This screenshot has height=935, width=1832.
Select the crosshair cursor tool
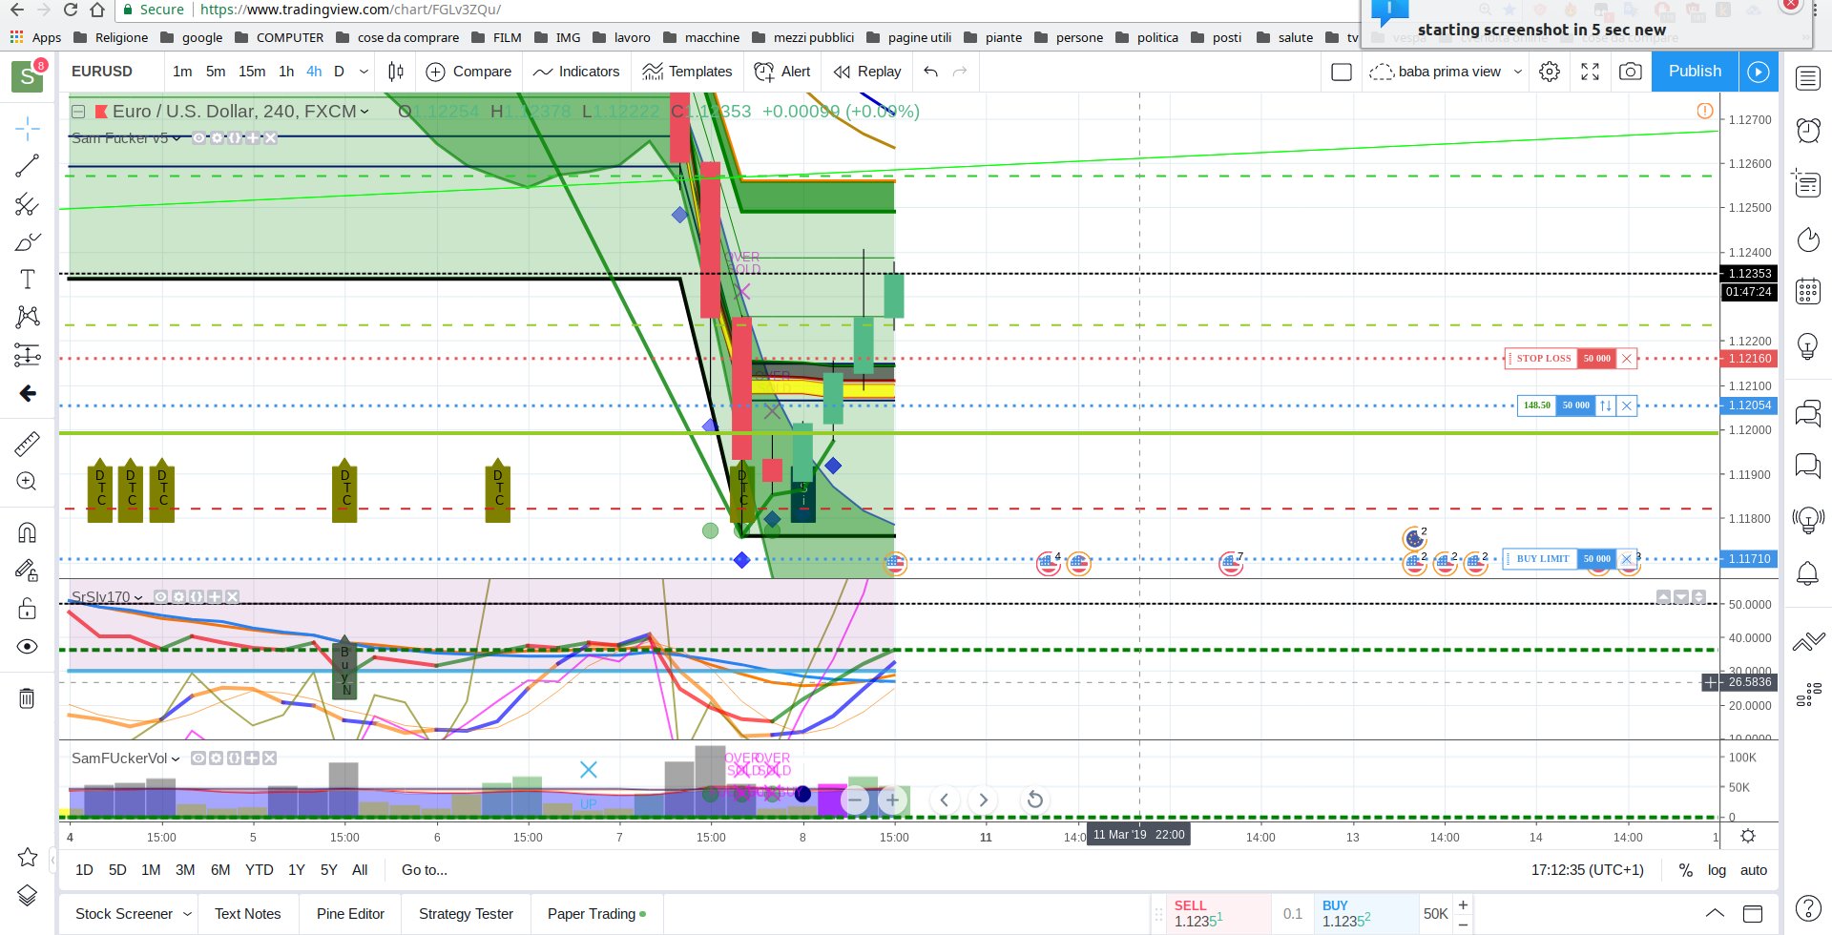pyautogui.click(x=28, y=128)
